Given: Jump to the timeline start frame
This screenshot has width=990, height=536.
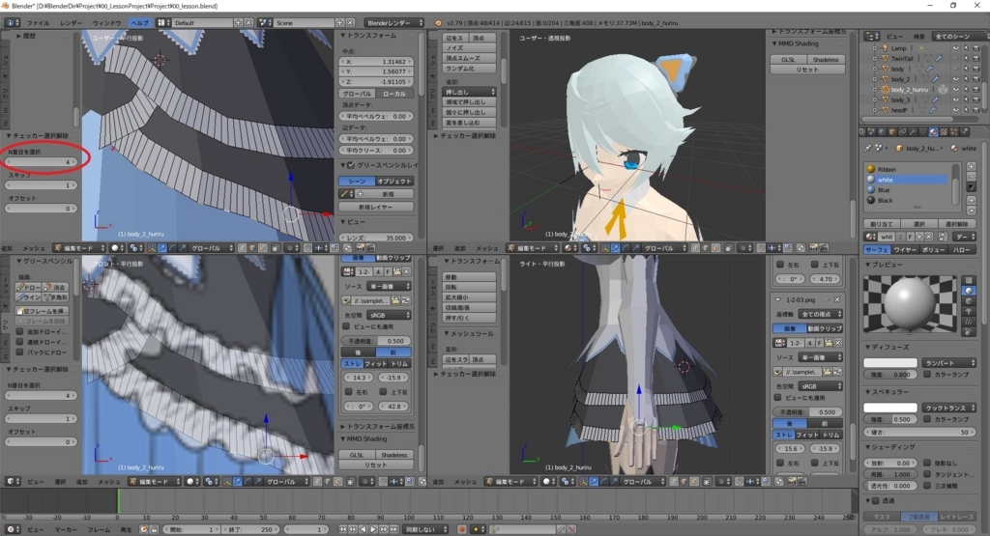Looking at the screenshot, I should point(342,529).
